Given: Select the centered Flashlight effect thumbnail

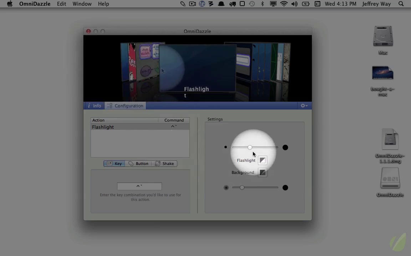Looking at the screenshot, I should pos(198,68).
